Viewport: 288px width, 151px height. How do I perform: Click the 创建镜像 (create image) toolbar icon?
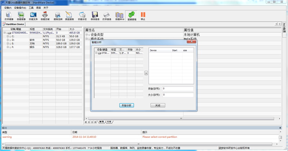21,16
